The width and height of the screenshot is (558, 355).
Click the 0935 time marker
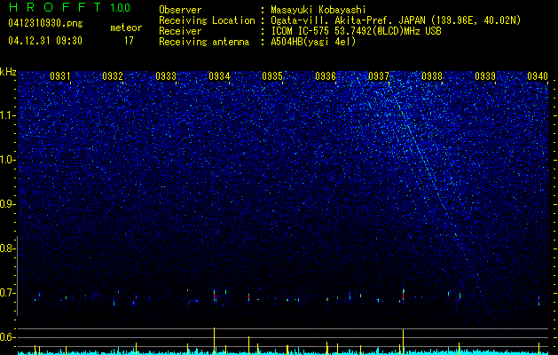pos(272,76)
